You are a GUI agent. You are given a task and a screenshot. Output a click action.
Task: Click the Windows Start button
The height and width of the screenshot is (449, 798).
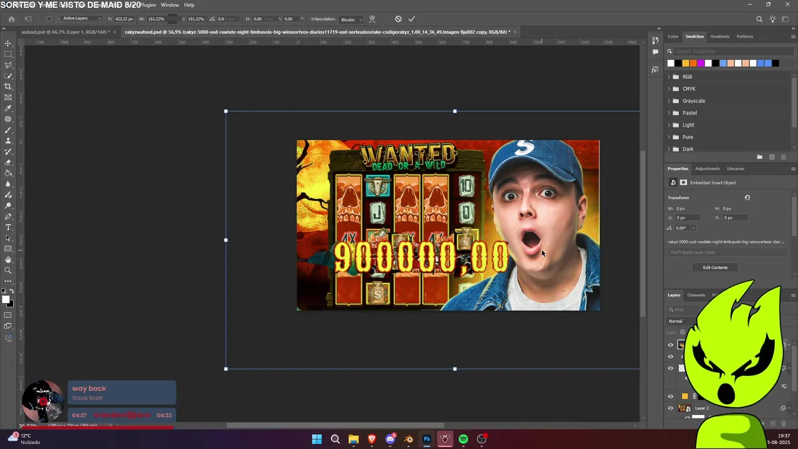(317, 439)
